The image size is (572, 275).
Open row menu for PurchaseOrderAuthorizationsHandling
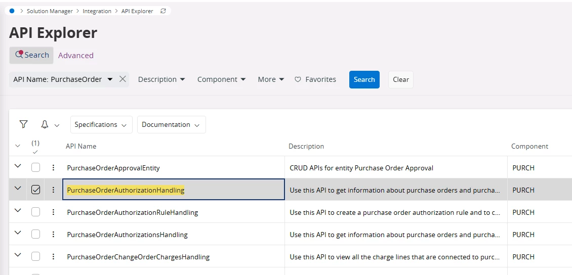[53, 234]
